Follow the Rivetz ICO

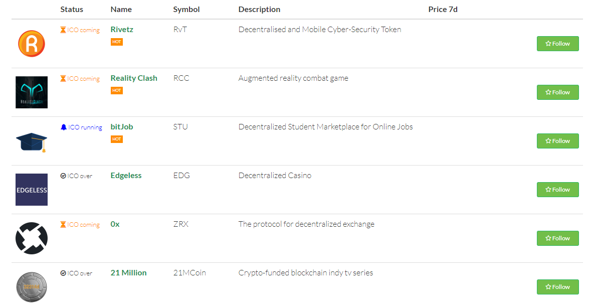click(x=557, y=44)
